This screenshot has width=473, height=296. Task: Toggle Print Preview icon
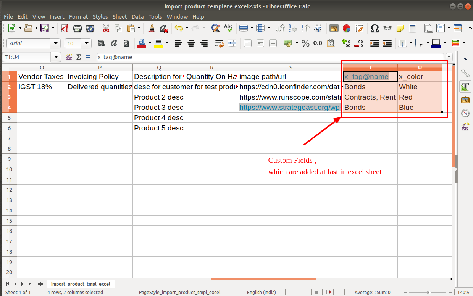90,28
